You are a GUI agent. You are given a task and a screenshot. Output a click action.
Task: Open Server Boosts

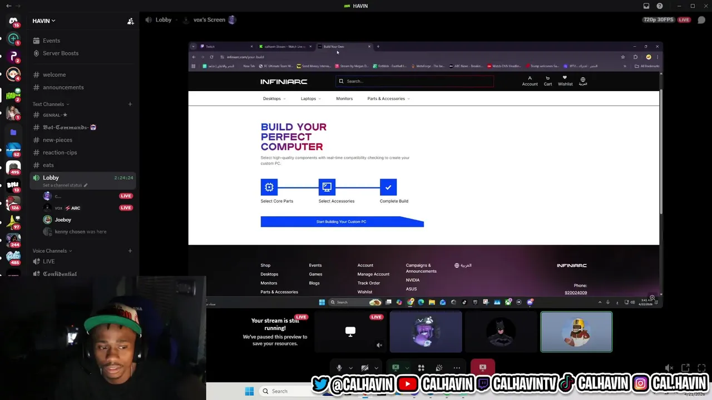pos(61,53)
